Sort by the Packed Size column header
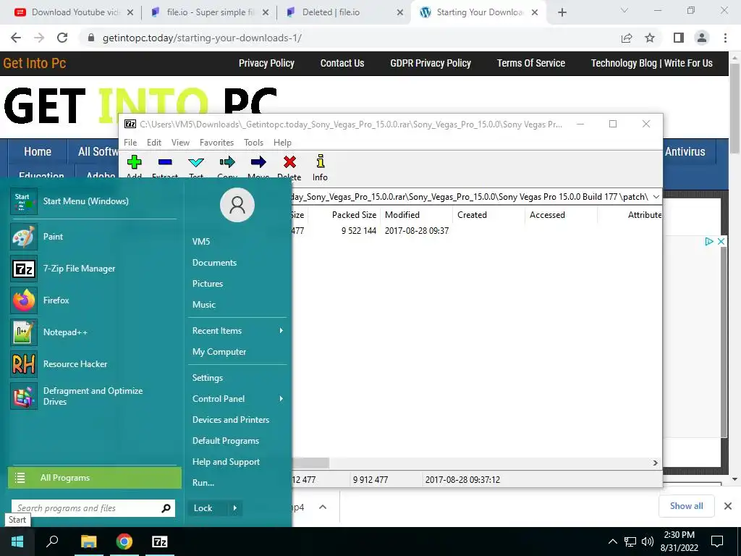This screenshot has width=741, height=556. point(354,214)
